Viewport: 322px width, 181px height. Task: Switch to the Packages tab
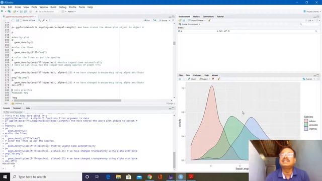(197, 75)
